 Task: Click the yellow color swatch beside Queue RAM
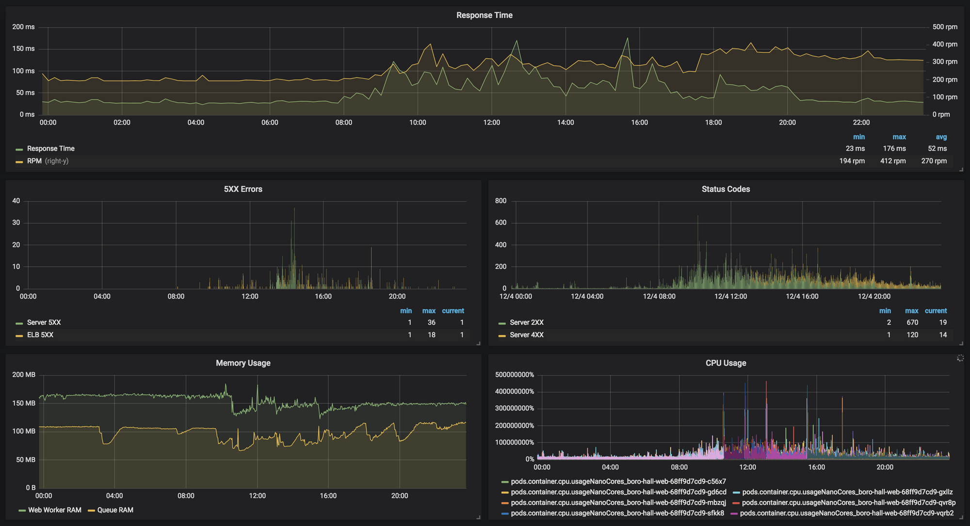point(91,510)
